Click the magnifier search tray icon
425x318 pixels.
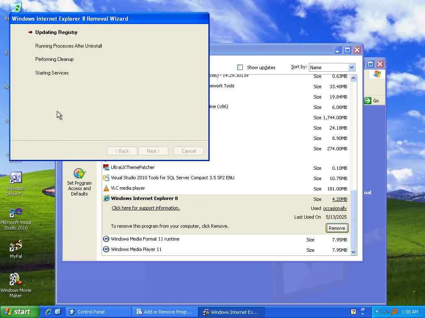pos(395,312)
